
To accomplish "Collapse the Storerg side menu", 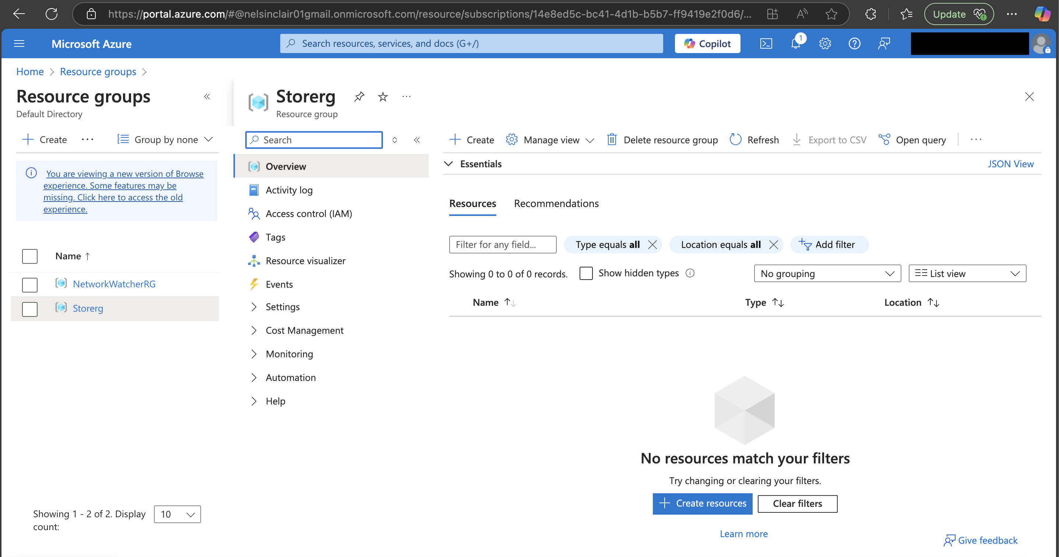I will [417, 140].
